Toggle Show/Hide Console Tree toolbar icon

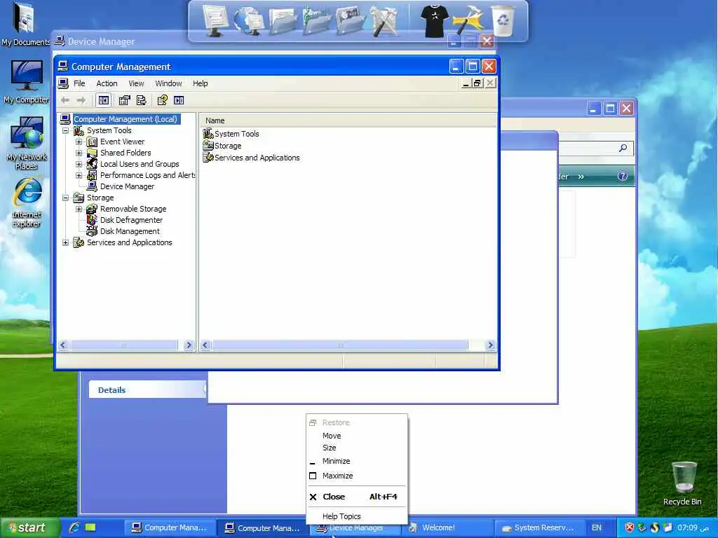tap(104, 100)
